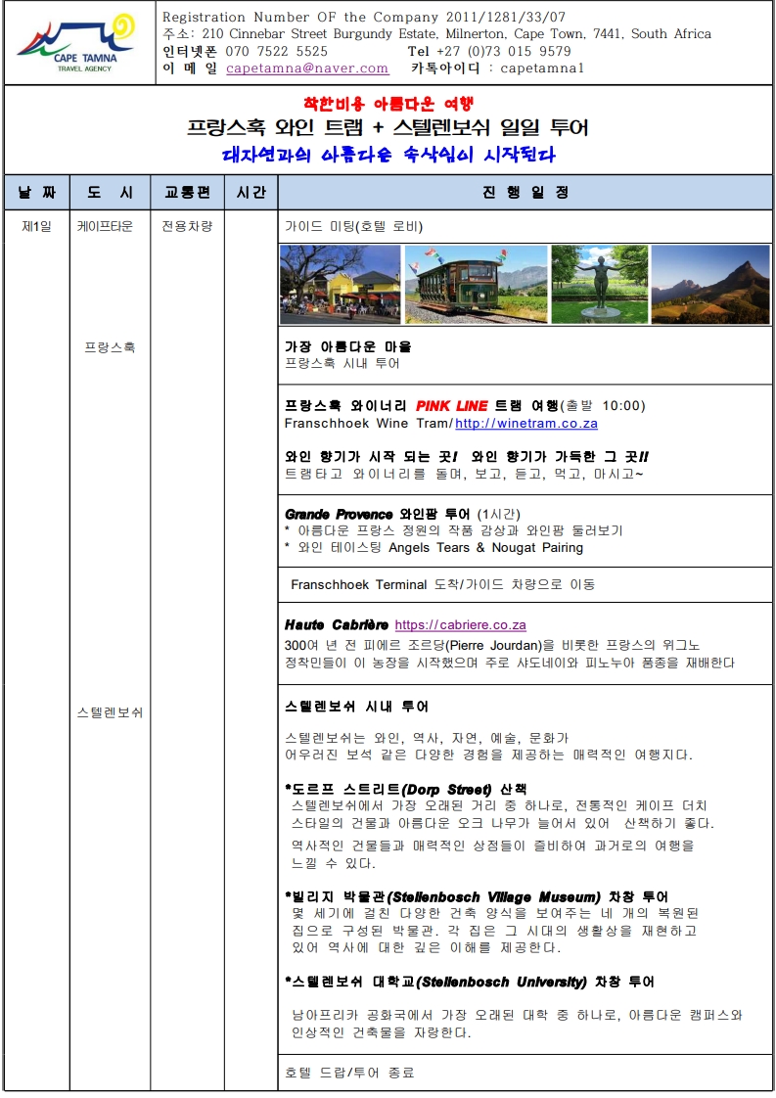The image size is (776, 1098).
Task: Click the 진행일정 column header
Action: point(525,193)
